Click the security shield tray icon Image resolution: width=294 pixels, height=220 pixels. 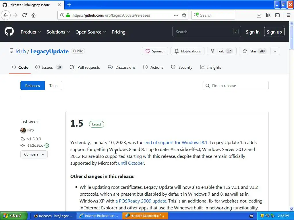(x=262, y=216)
